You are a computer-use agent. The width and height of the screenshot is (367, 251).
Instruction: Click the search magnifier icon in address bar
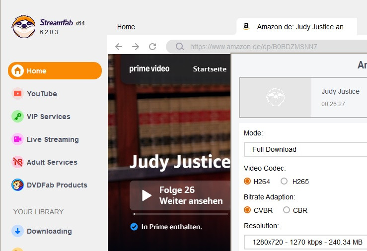coord(180,47)
